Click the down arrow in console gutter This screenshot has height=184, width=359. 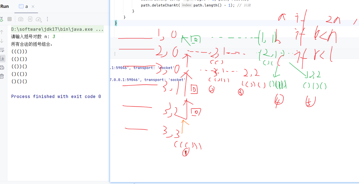tap(2, 41)
